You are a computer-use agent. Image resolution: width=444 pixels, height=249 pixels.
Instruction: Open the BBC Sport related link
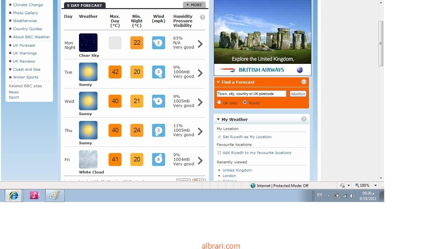[x=14, y=97]
